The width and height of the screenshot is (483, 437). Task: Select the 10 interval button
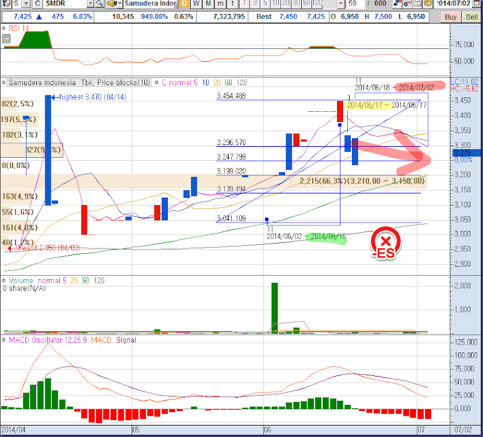pyautogui.click(x=276, y=4)
